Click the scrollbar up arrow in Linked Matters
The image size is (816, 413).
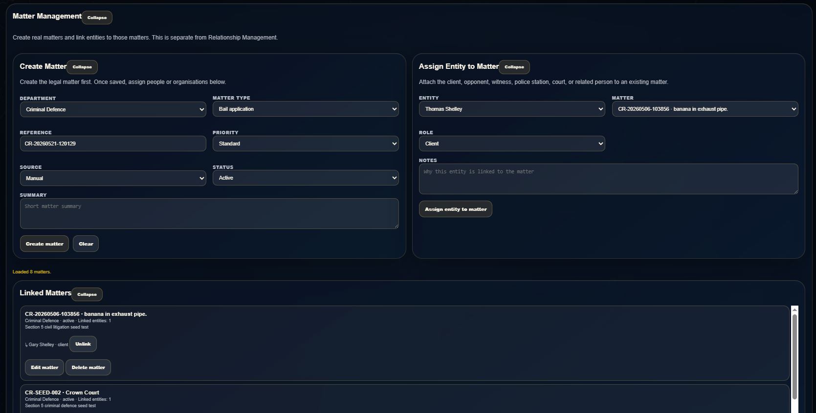(x=794, y=310)
